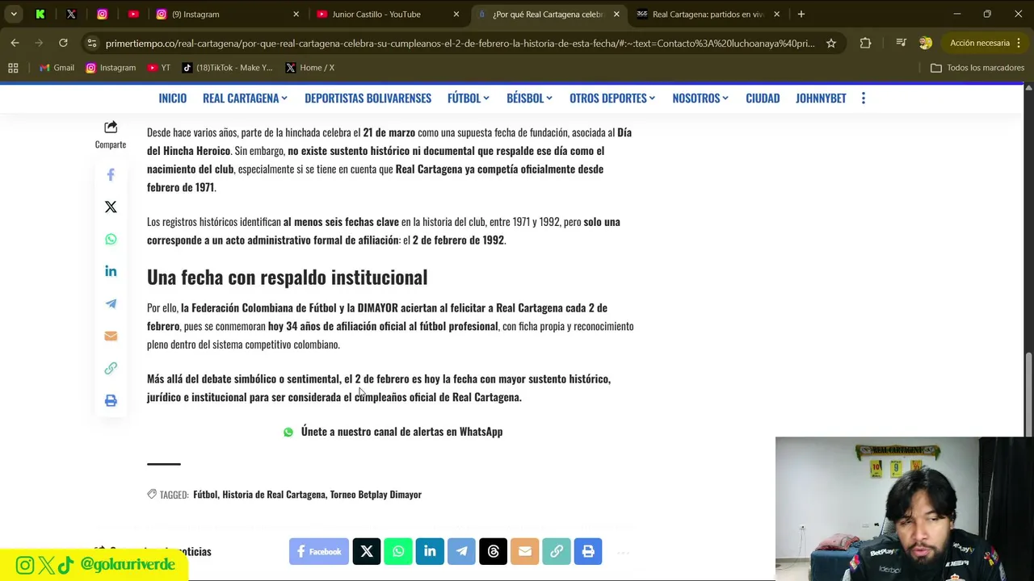This screenshot has height=581, width=1034.
Task: Open Instagram bookmark in bookmarks bar
Action: click(111, 68)
